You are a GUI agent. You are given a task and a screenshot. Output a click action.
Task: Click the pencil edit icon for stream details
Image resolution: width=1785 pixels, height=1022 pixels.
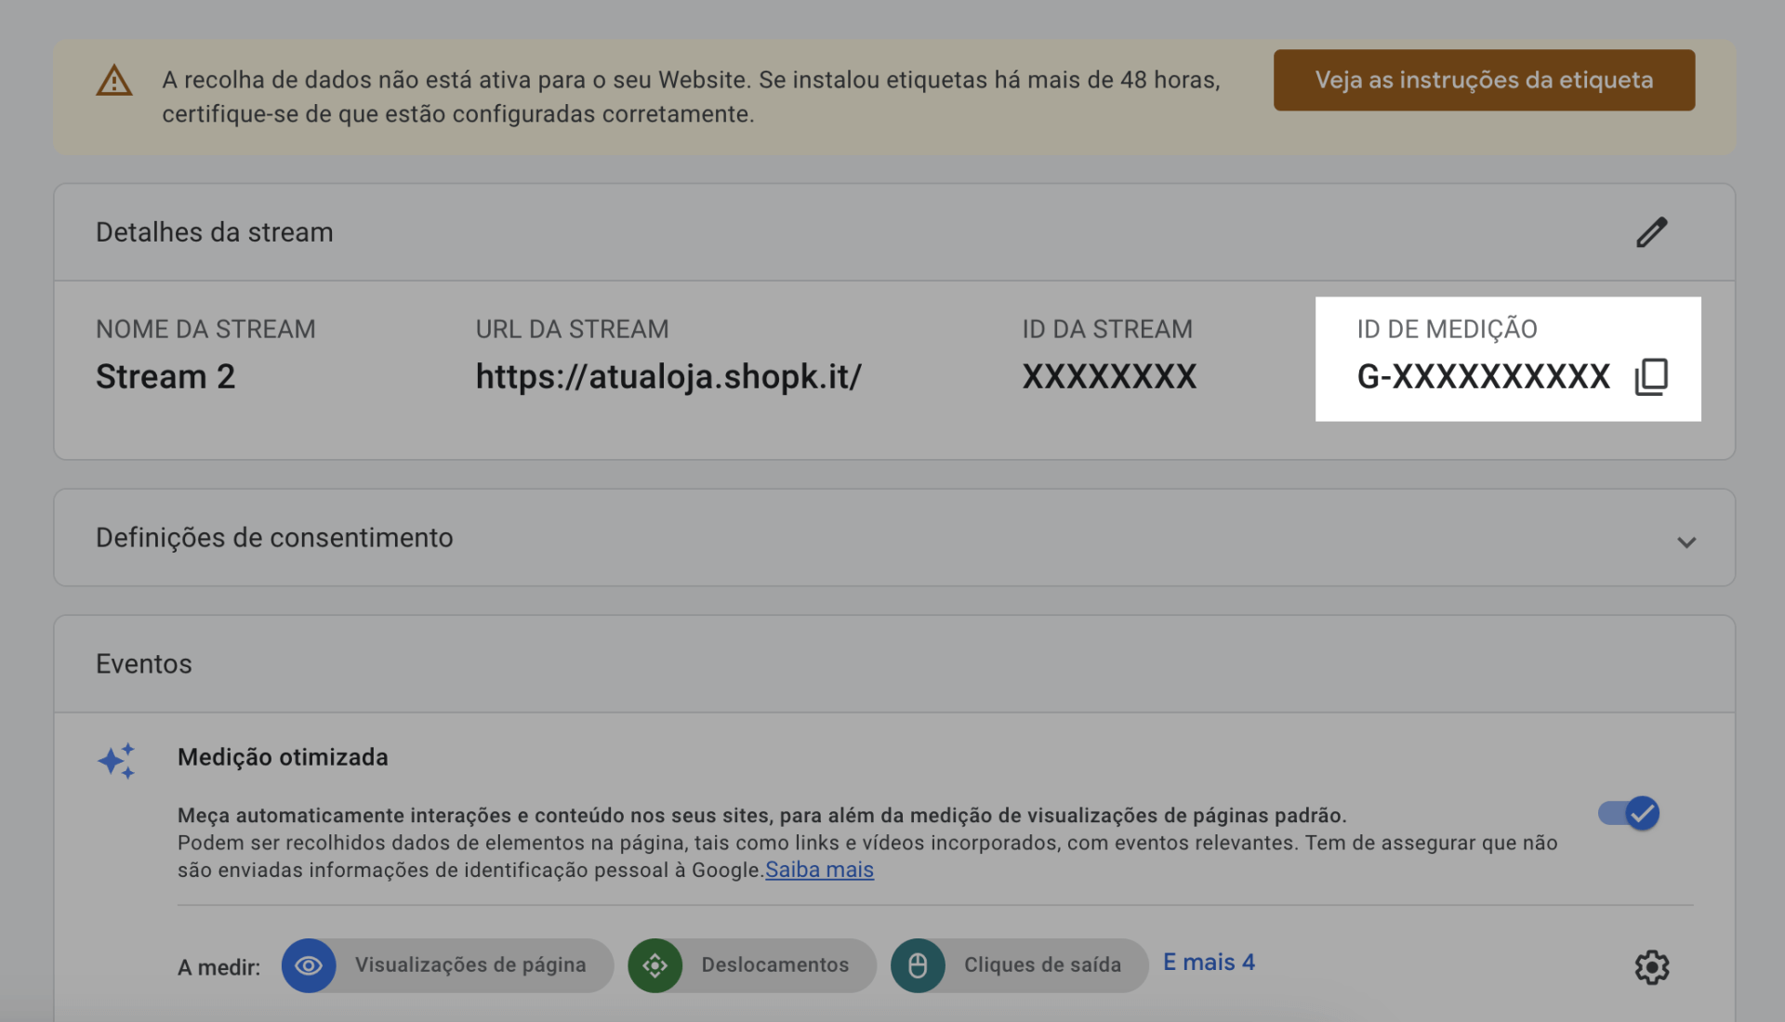[1651, 232]
